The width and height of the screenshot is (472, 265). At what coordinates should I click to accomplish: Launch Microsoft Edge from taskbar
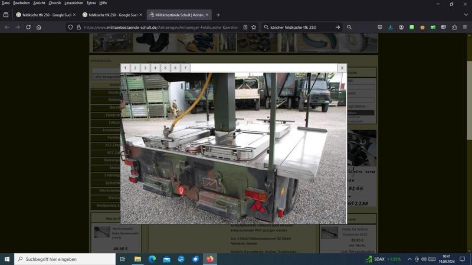pyautogui.click(x=152, y=259)
